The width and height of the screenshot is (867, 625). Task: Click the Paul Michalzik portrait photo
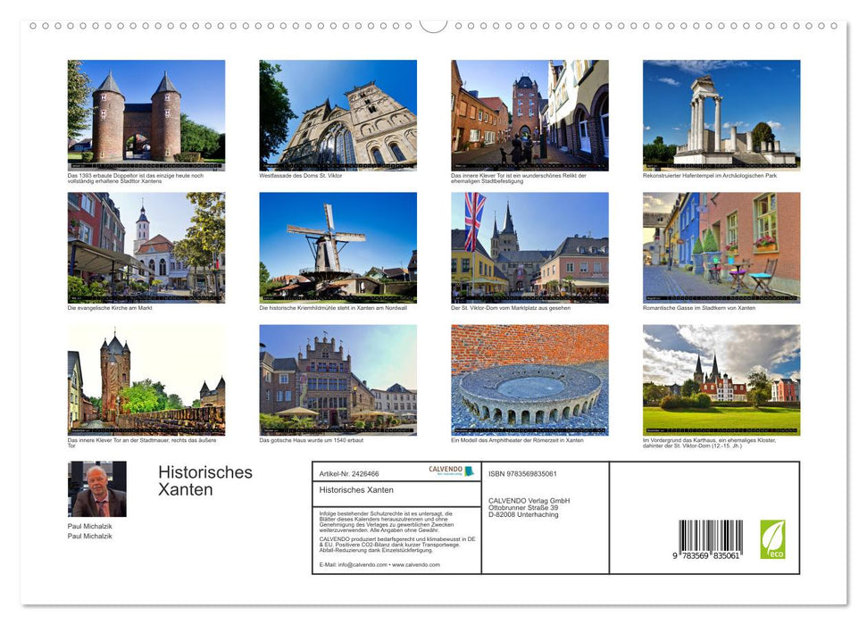point(96,489)
